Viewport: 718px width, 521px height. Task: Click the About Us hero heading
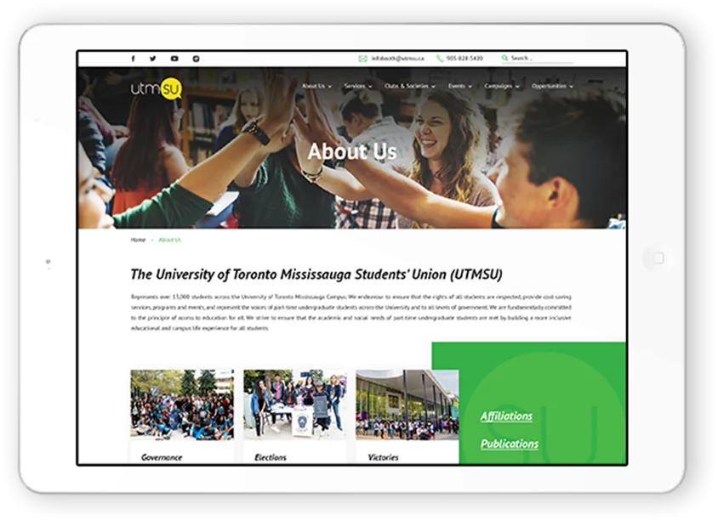click(x=352, y=151)
